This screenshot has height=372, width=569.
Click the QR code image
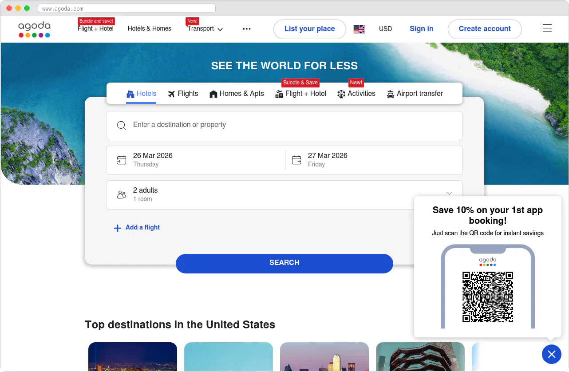click(x=488, y=297)
